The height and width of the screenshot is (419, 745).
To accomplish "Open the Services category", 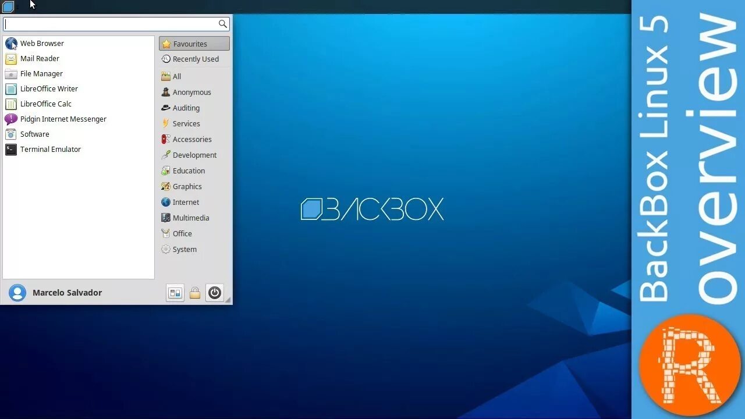I will click(x=194, y=124).
